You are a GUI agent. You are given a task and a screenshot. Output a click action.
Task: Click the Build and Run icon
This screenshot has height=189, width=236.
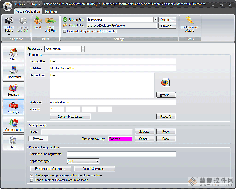point(51,21)
